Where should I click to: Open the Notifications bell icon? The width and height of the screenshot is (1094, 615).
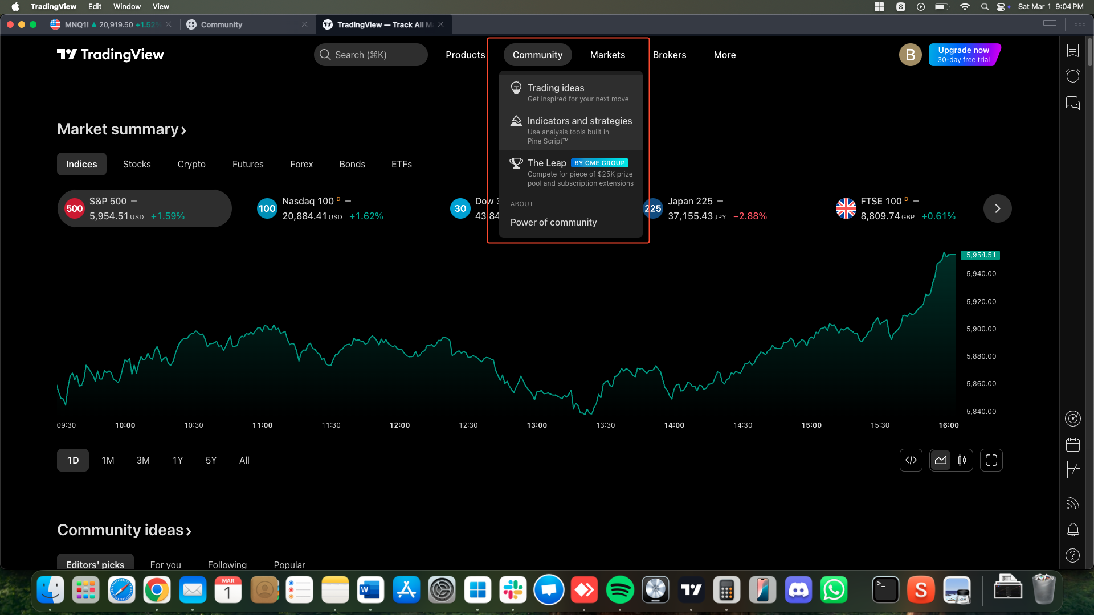click(1072, 530)
